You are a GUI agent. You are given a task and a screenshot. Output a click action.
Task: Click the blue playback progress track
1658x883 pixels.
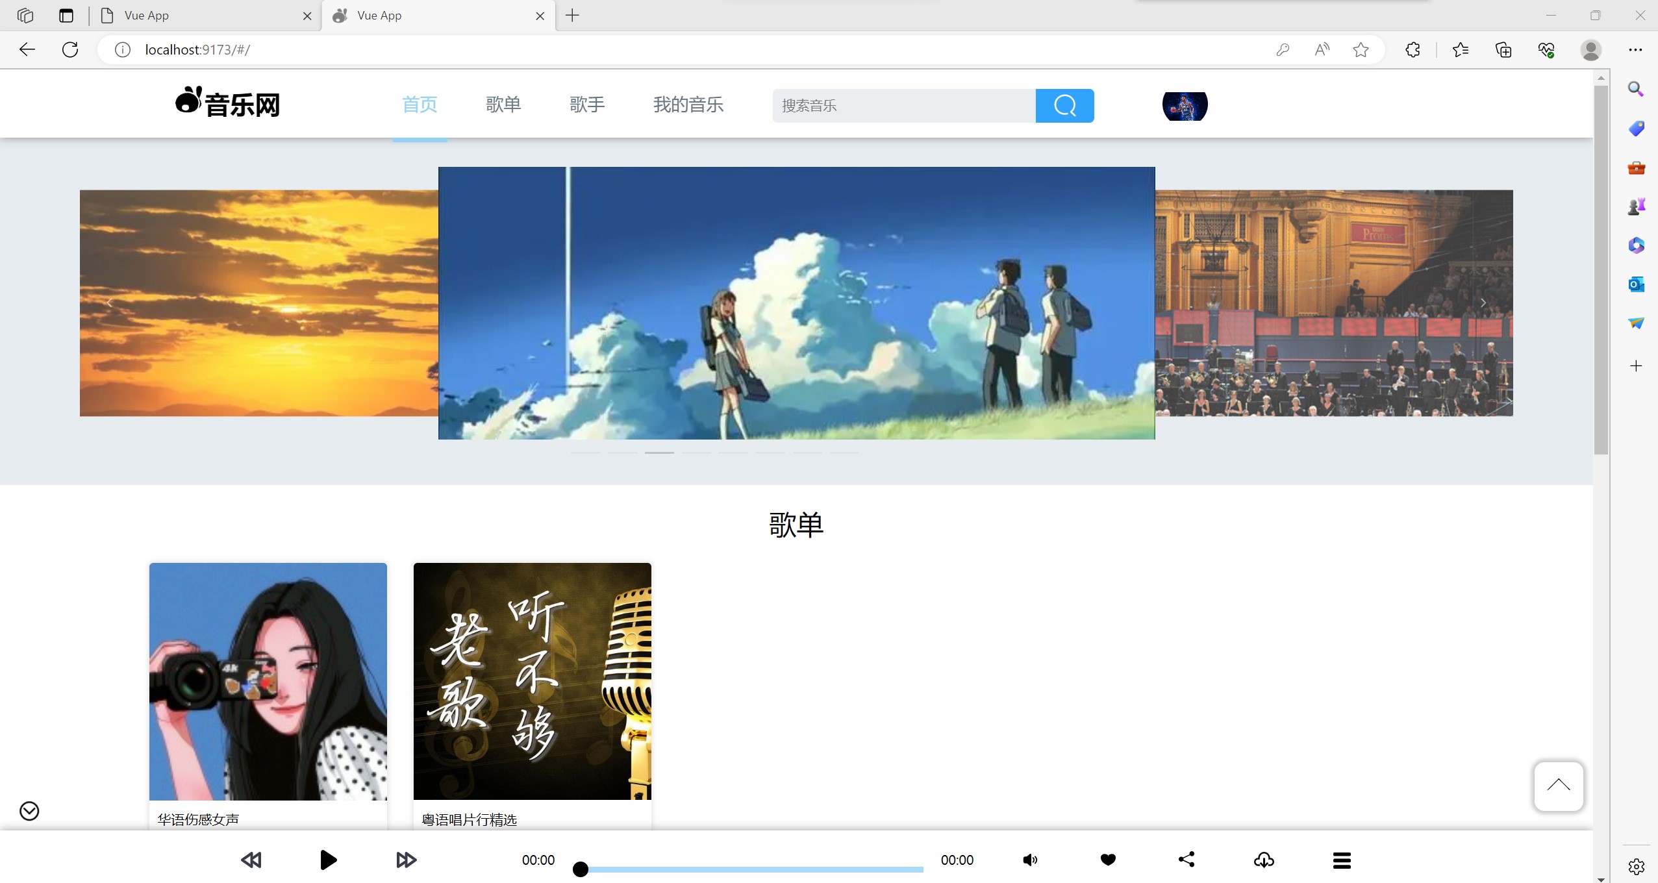[x=752, y=869]
